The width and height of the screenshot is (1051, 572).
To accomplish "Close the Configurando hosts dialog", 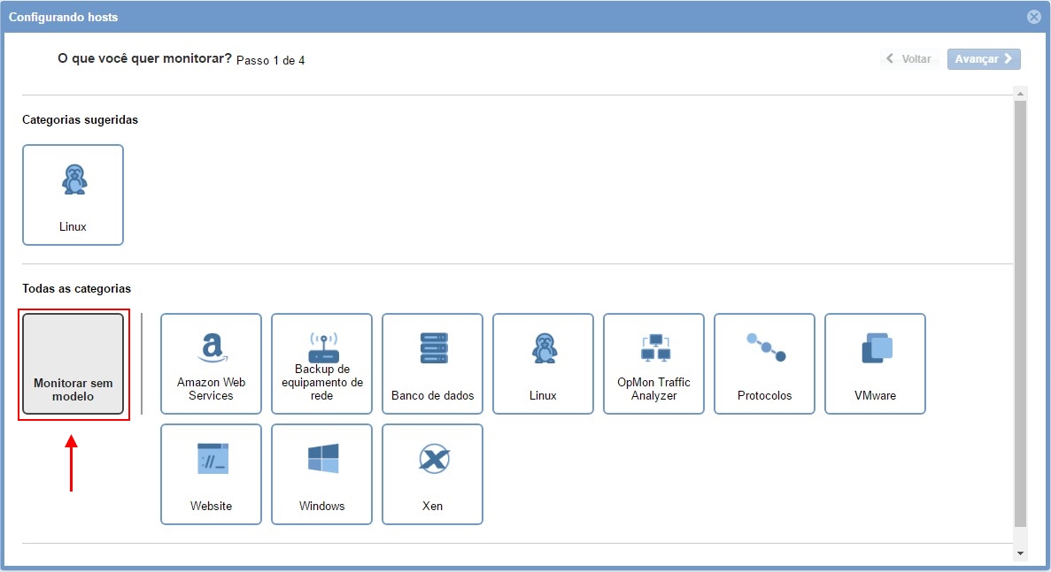I will (1033, 17).
